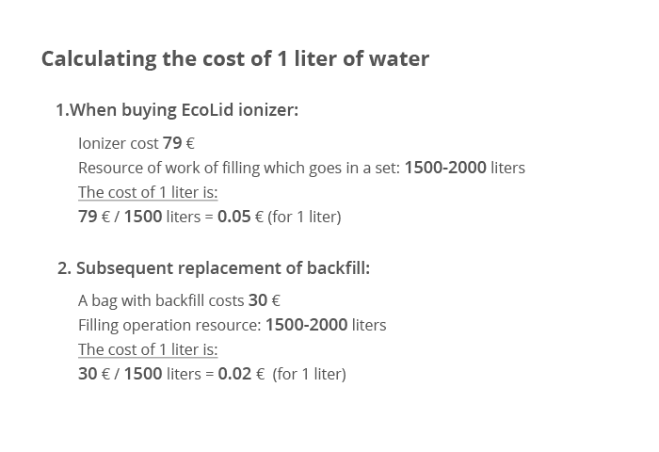Click "(for 1 liter)" after the 0.02 result
659x452 pixels.
(x=310, y=374)
